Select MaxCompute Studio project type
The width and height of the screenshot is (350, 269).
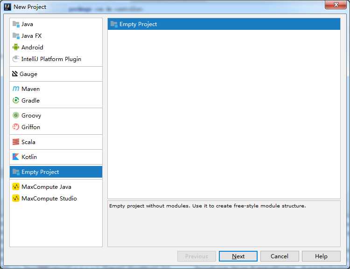[56, 198]
